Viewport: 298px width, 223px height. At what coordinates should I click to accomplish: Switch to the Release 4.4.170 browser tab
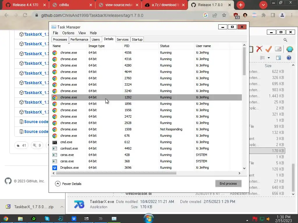26,5
